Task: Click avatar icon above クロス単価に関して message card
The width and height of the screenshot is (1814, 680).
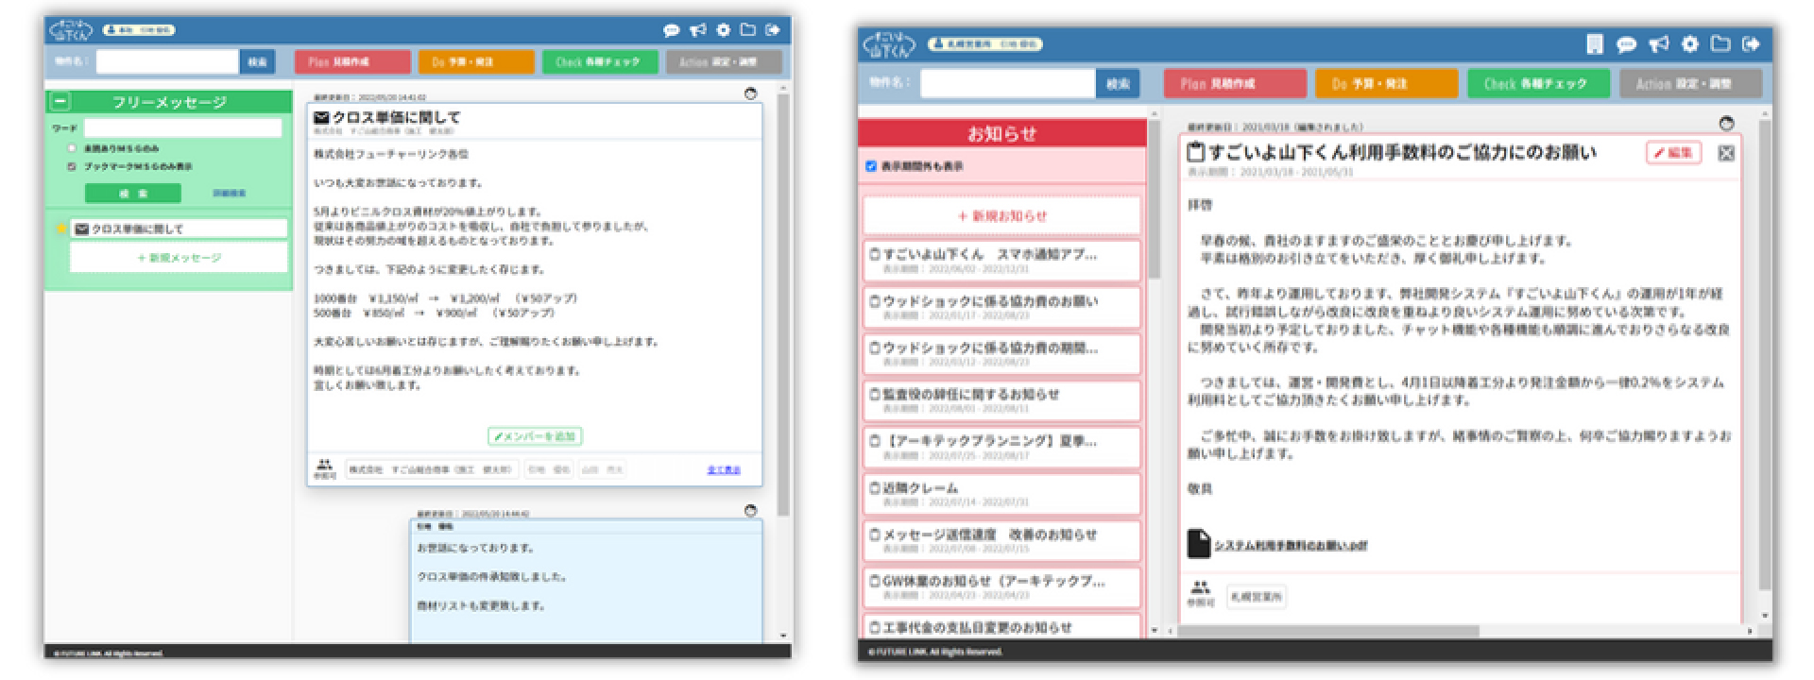Action: click(x=751, y=94)
